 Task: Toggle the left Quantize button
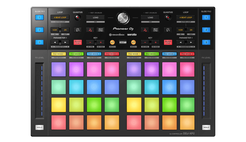pos(78,17)
